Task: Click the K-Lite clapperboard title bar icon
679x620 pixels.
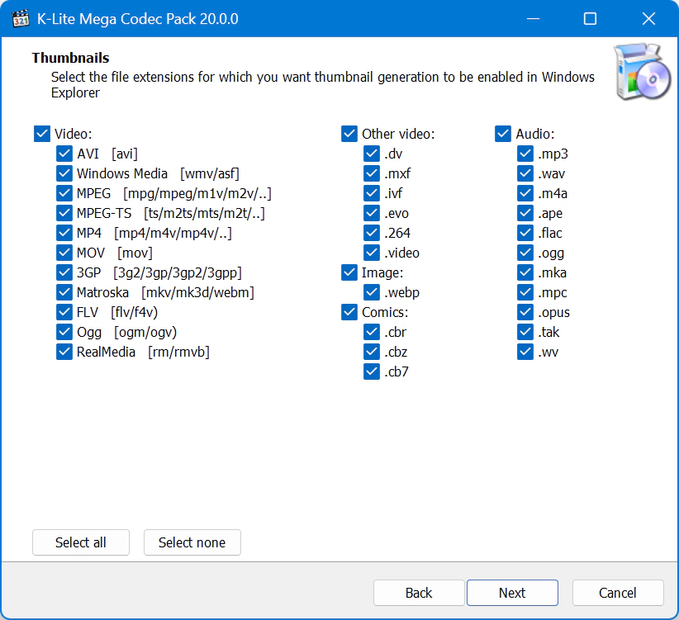Action: (21, 19)
